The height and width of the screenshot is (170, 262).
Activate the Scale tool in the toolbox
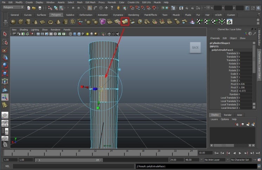coord(5,73)
